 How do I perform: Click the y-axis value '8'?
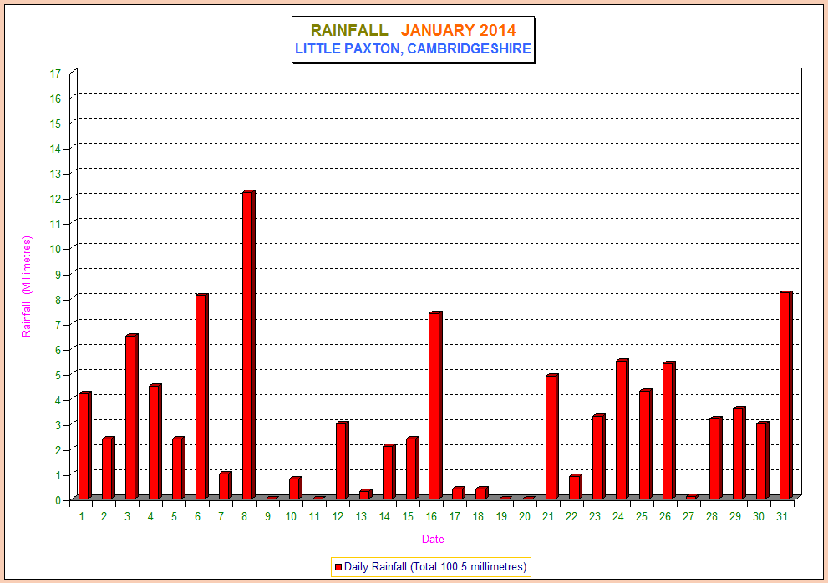click(58, 300)
